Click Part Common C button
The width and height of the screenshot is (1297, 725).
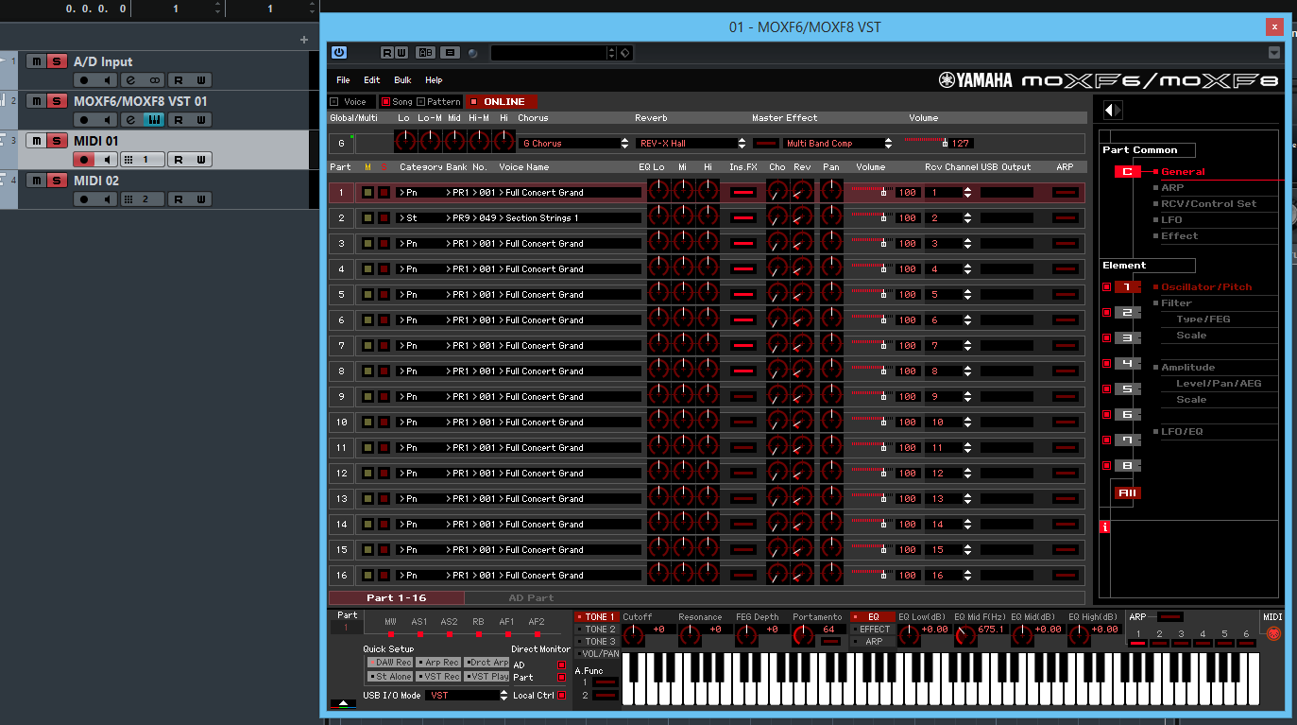pyautogui.click(x=1128, y=172)
